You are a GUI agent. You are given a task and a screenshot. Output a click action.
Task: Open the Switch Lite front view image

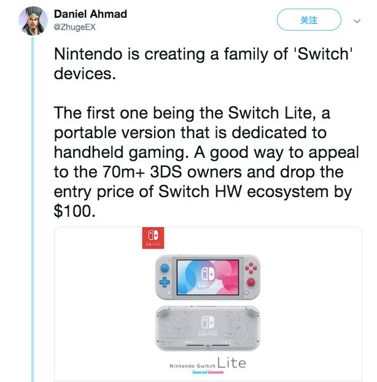pos(208,277)
